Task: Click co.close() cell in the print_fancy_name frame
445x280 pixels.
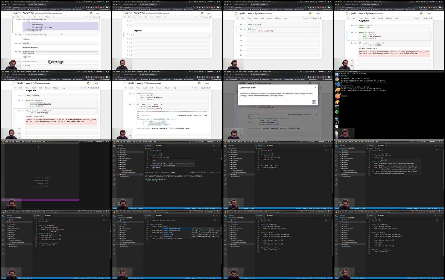Action: (x=60, y=66)
